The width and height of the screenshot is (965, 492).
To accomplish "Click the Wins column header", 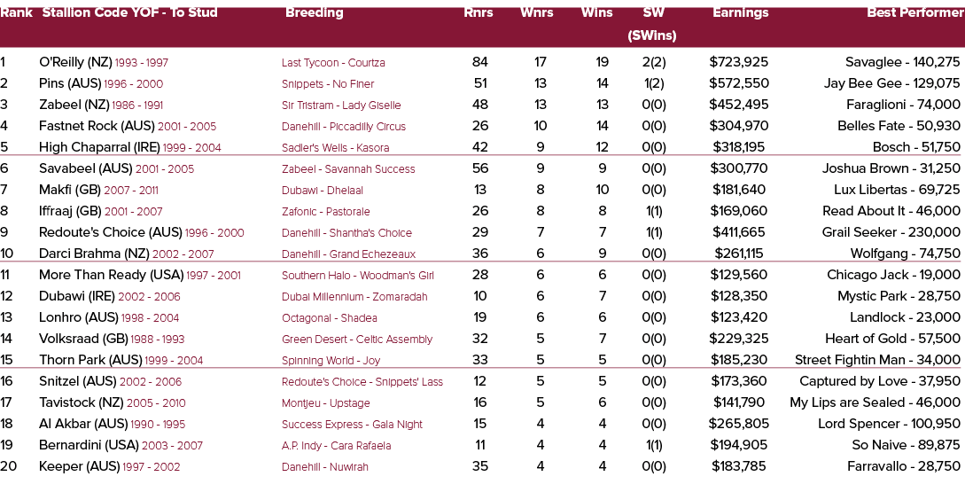I will click(597, 13).
